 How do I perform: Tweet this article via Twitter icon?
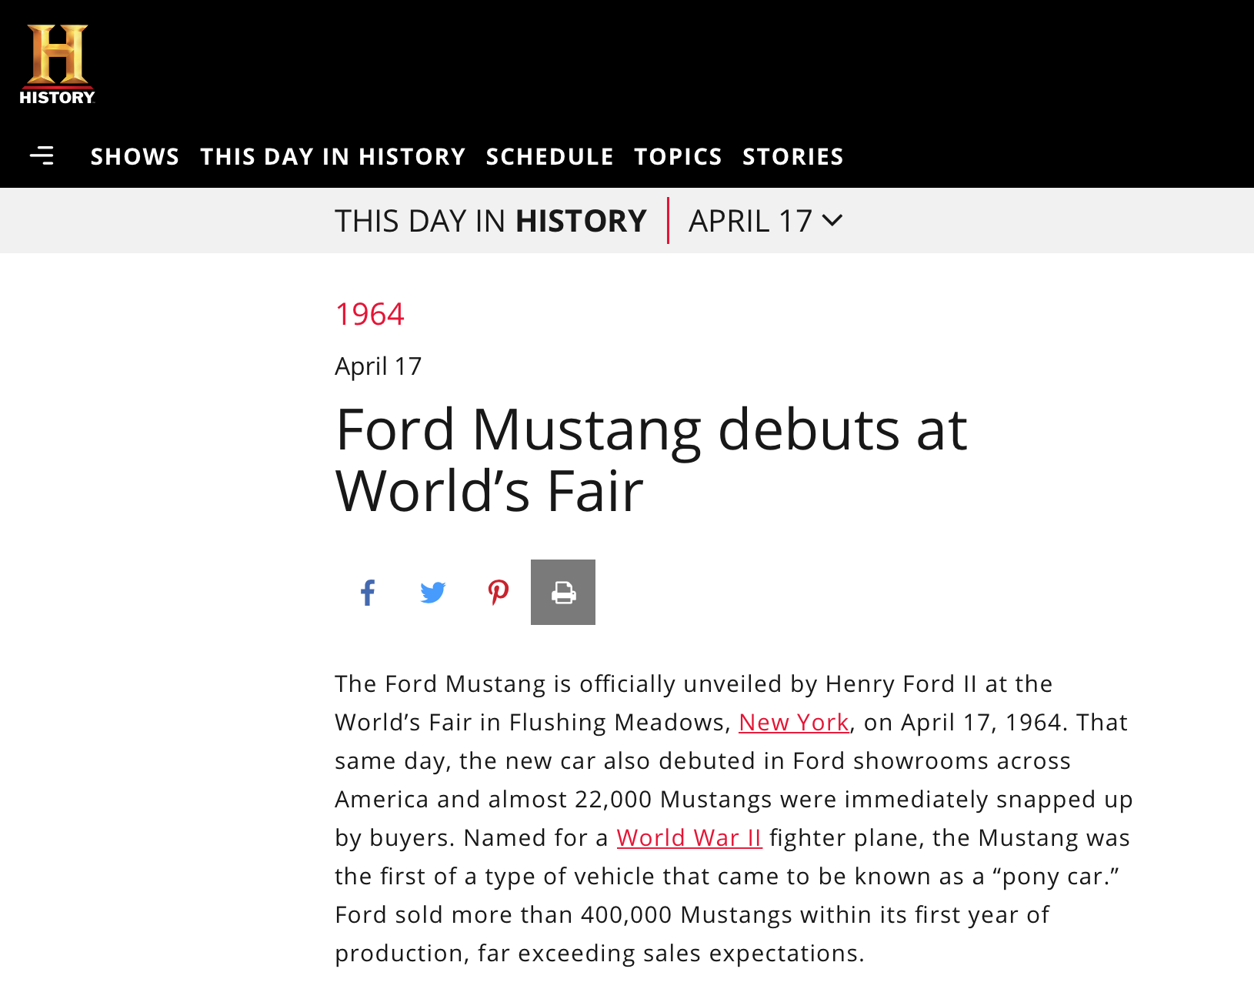click(x=433, y=593)
